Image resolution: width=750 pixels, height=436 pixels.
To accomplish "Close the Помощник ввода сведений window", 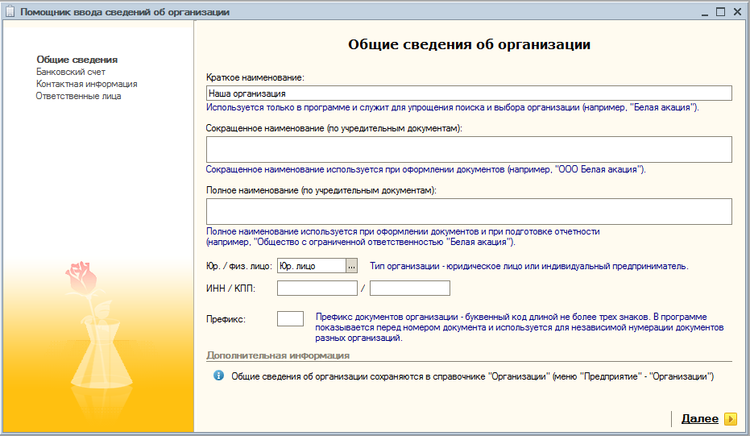I will click(737, 12).
